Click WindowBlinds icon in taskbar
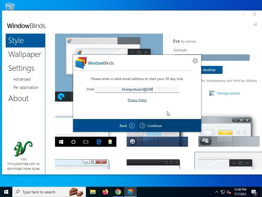Viewport: 262px width, 197px height. (130, 192)
